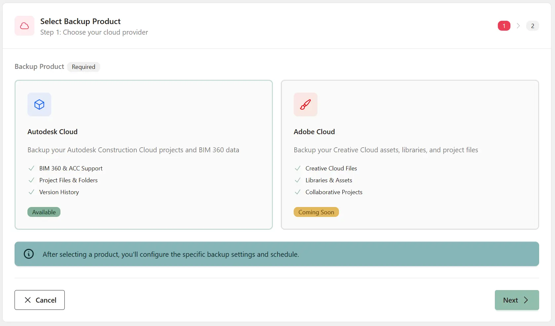Click the cloud icon beside Select Backup Product

coord(24,26)
